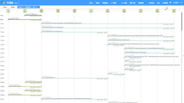Image resolution: width=184 pixels, height=103 pixels.
Task: Collapse panel with the round chevron button
Action: tap(165, 7)
